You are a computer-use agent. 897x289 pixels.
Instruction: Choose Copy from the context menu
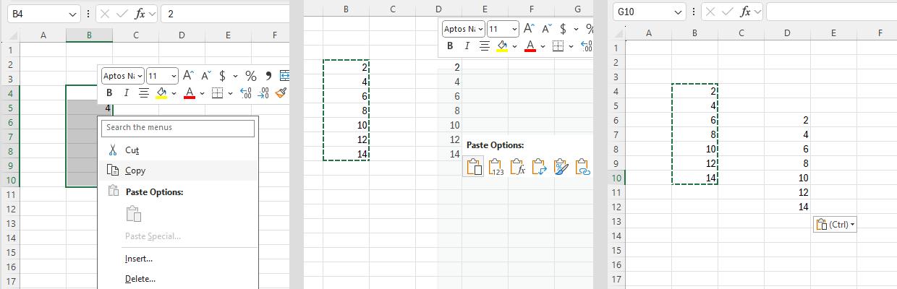coord(135,171)
